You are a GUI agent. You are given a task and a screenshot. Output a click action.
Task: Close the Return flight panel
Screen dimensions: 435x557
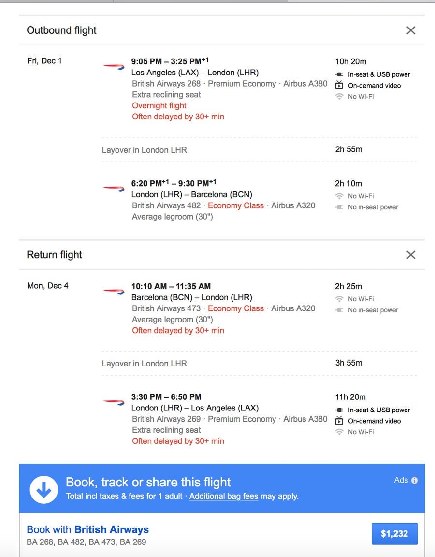click(x=410, y=255)
